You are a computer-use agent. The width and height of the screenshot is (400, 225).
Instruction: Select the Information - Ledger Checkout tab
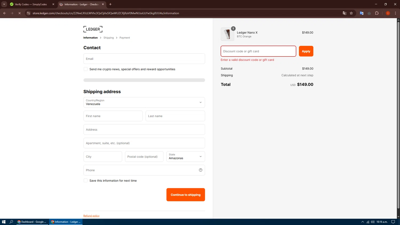coord(82,4)
